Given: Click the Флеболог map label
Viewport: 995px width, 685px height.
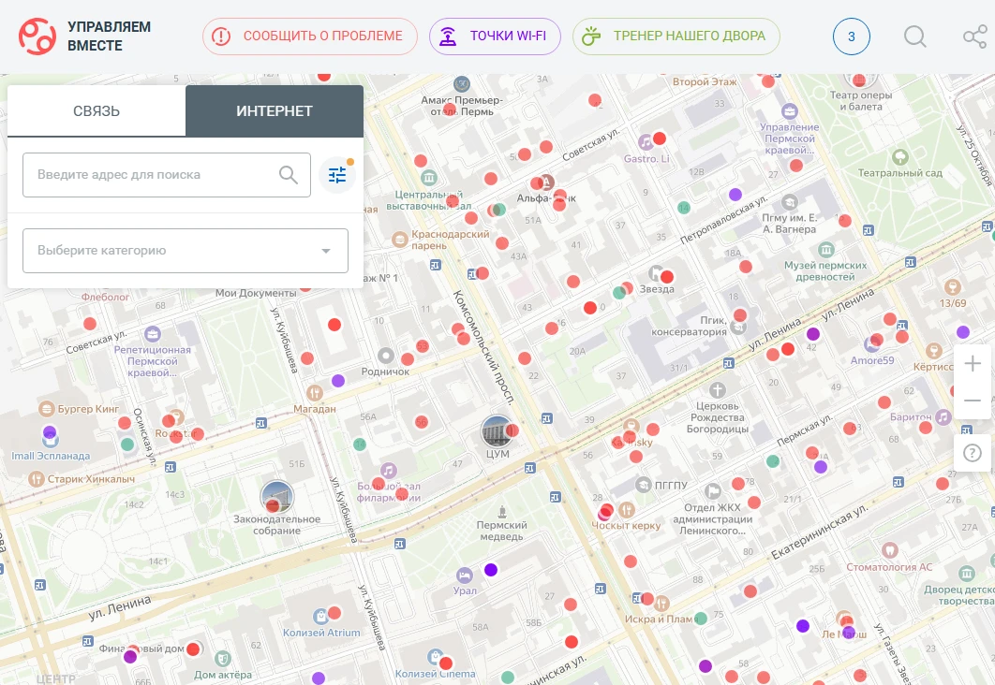Looking at the screenshot, I should tap(105, 297).
